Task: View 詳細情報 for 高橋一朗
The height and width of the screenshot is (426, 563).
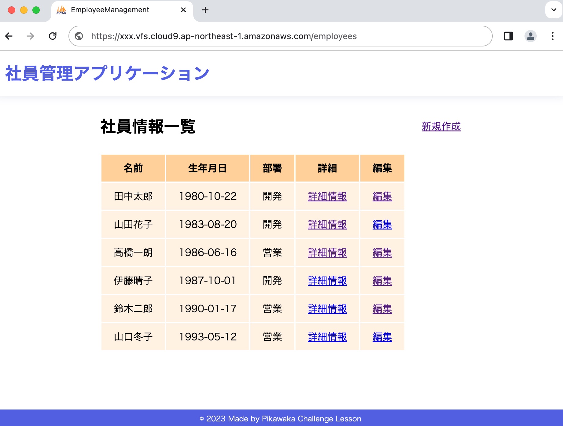Action: click(x=327, y=253)
